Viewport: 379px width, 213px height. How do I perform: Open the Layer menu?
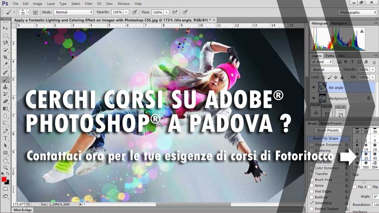(51, 4)
